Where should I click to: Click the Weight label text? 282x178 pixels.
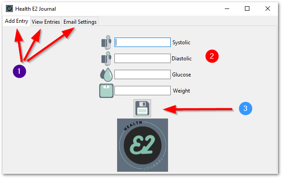click(181, 91)
